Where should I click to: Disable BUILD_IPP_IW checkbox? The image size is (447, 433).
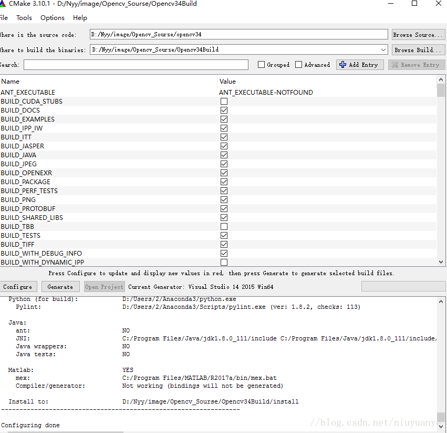(x=224, y=128)
